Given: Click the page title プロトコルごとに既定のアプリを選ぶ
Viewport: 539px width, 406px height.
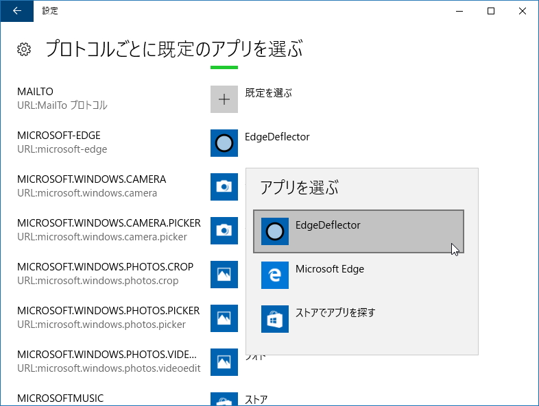Looking at the screenshot, I should tap(174, 49).
